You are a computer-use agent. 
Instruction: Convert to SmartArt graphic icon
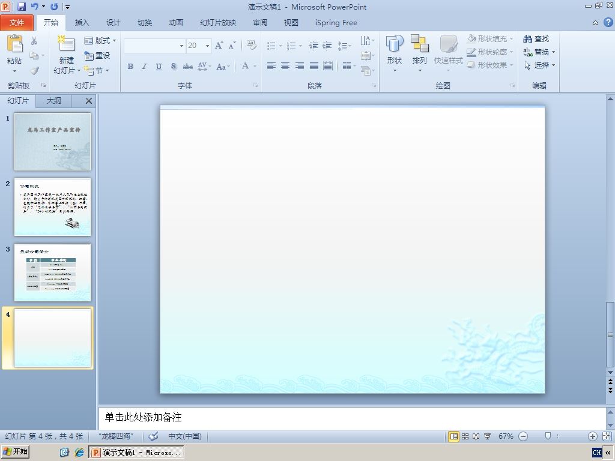pos(368,71)
